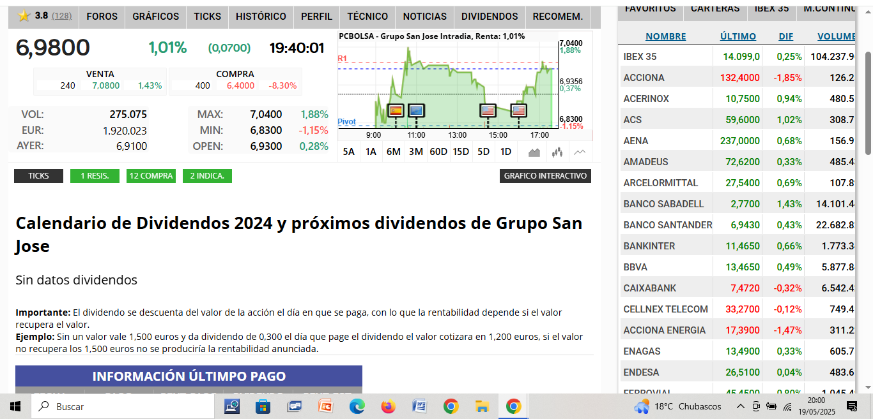Click the Spain flag event marker on chart
This screenshot has width=873, height=419.
tap(396, 110)
